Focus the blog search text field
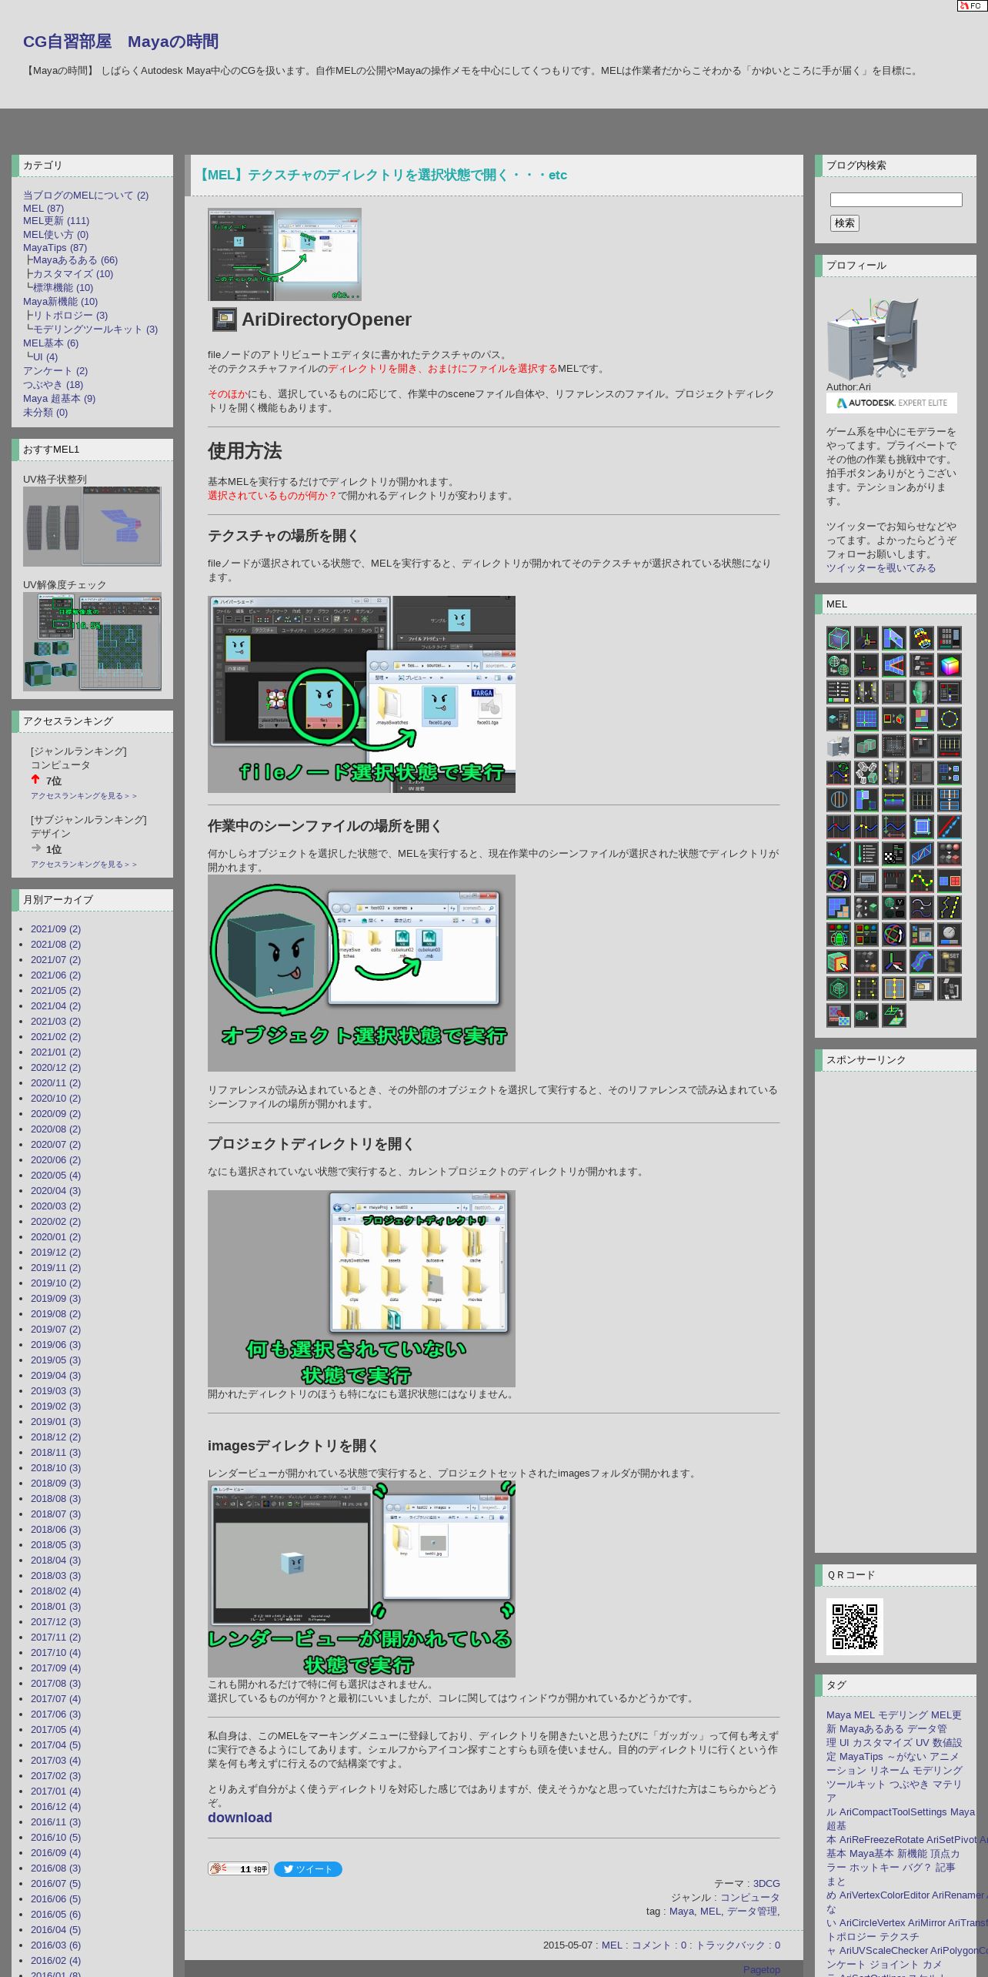The height and width of the screenshot is (1977, 988). click(x=896, y=200)
